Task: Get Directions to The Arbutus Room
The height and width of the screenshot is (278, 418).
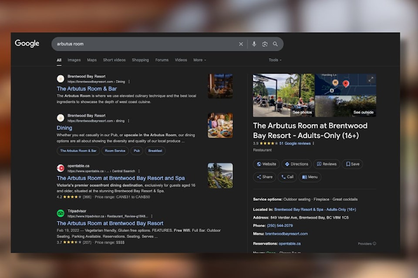Action: [297, 164]
